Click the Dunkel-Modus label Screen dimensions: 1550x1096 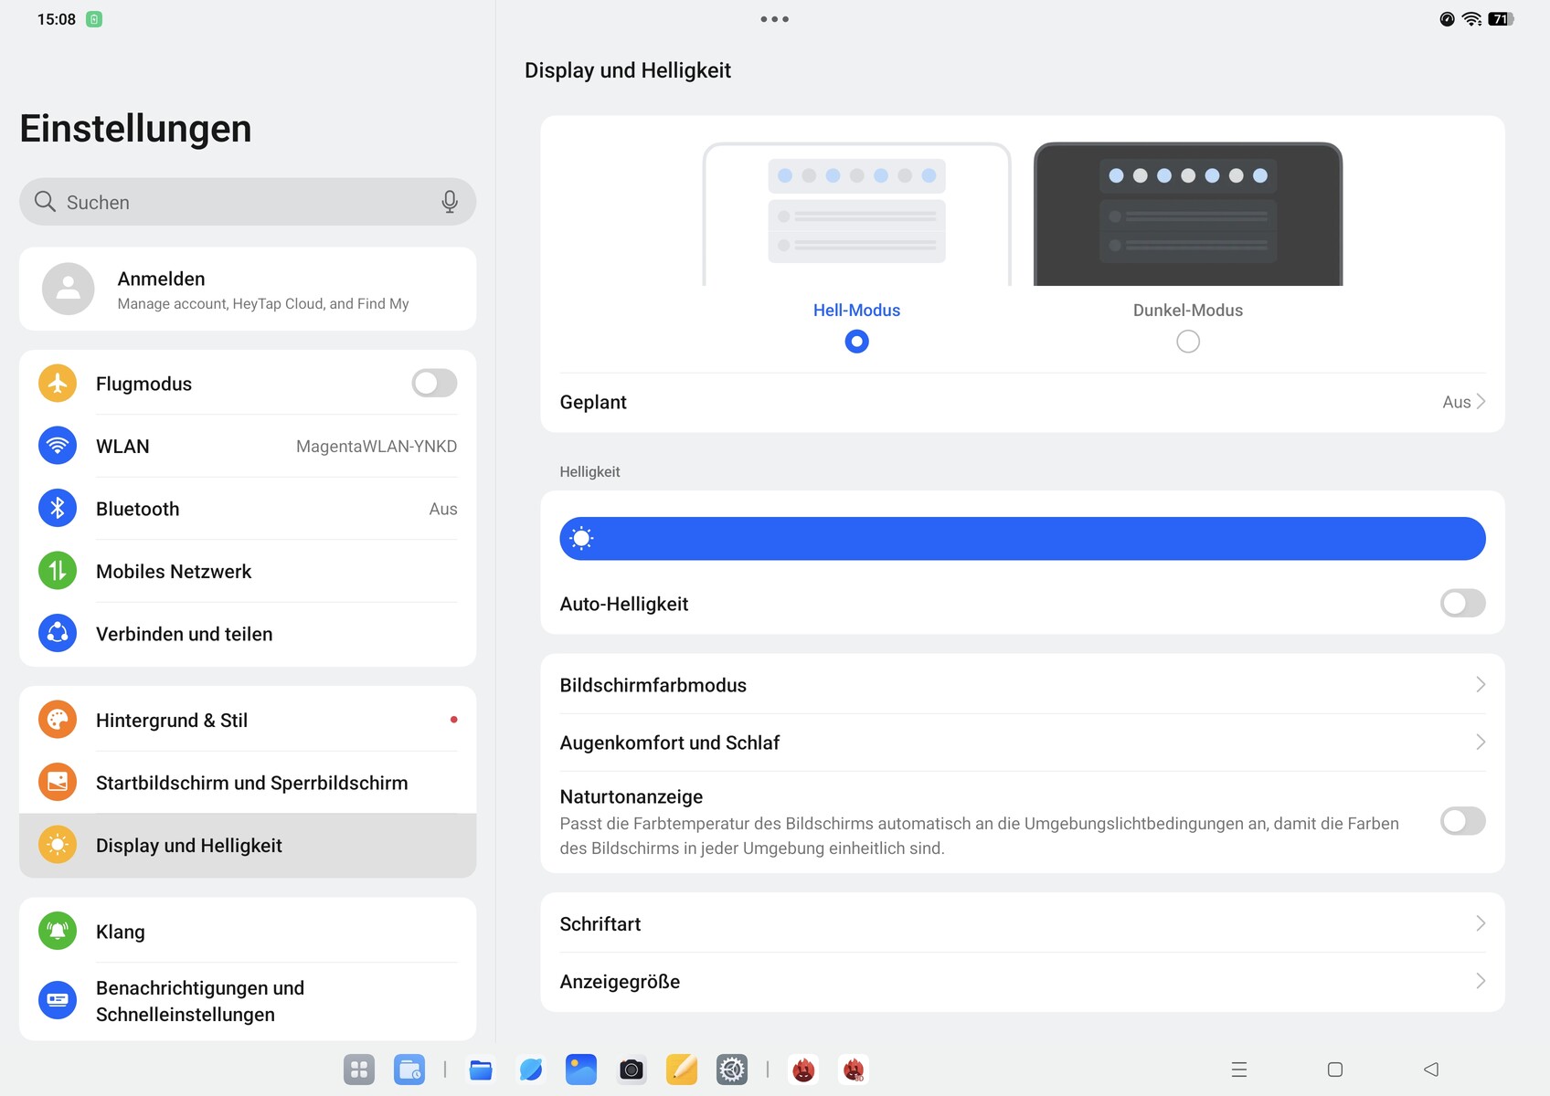click(x=1188, y=311)
